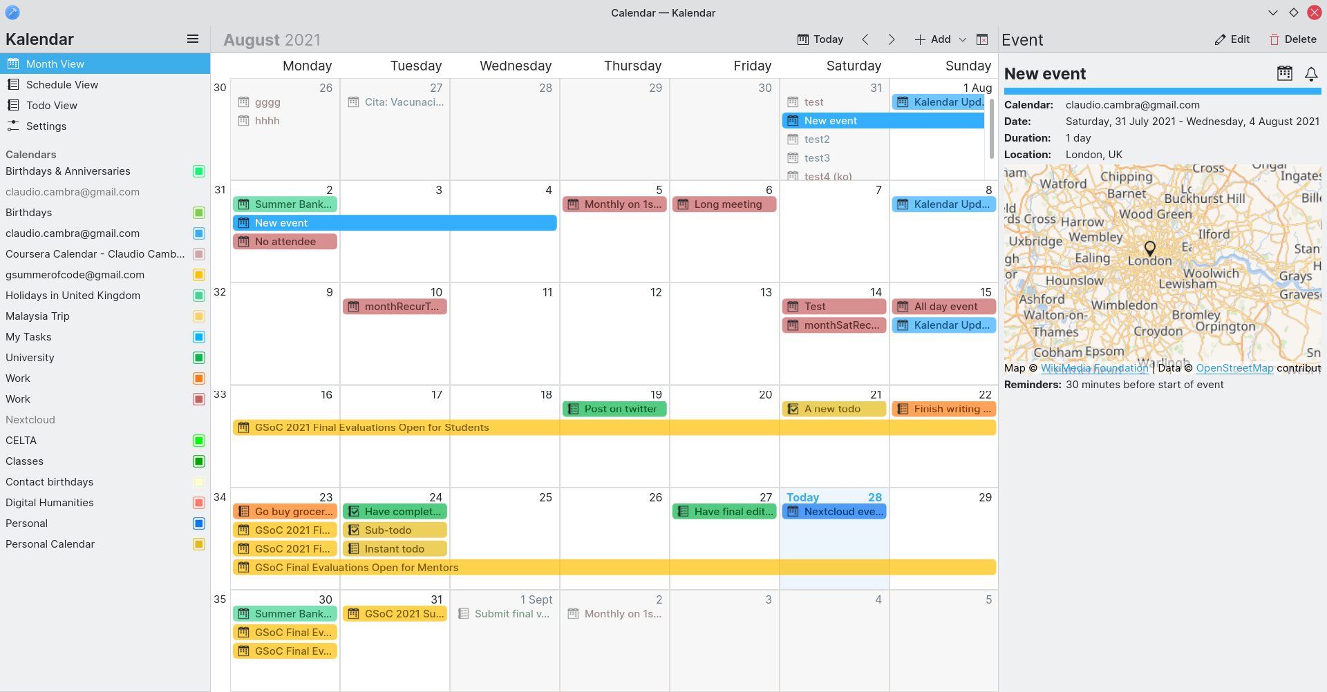Toggle the Birthdays & Anniversaries calendar checkbox
The image size is (1327, 692).
pos(199,171)
